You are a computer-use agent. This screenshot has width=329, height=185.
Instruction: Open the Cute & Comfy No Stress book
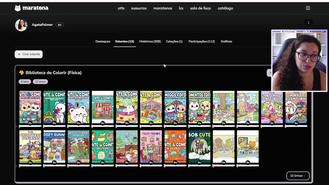coord(175,147)
